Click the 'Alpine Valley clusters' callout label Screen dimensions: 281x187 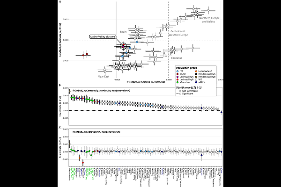(103, 36)
